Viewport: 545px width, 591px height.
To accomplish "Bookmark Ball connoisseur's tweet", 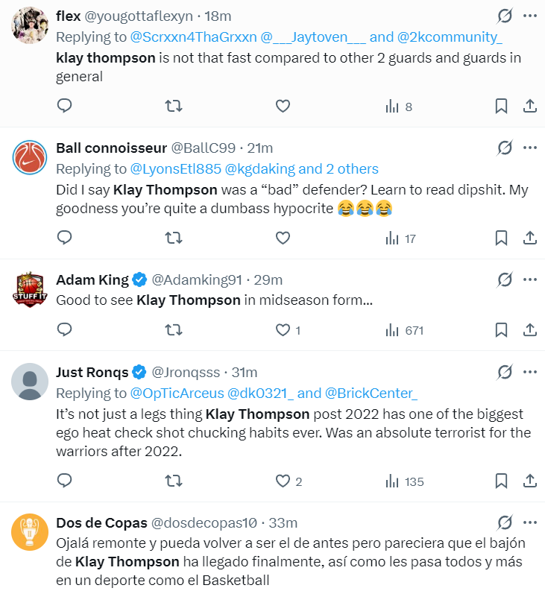I will point(501,238).
